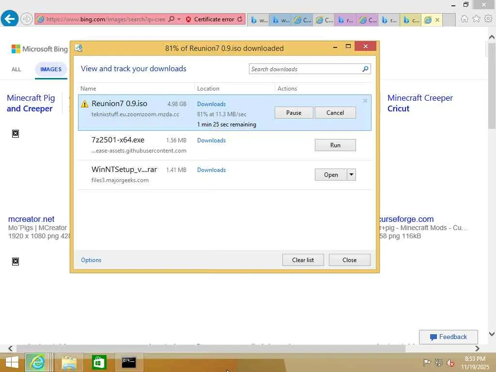
Task: Click the muted volume tray icon
Action: (450, 363)
